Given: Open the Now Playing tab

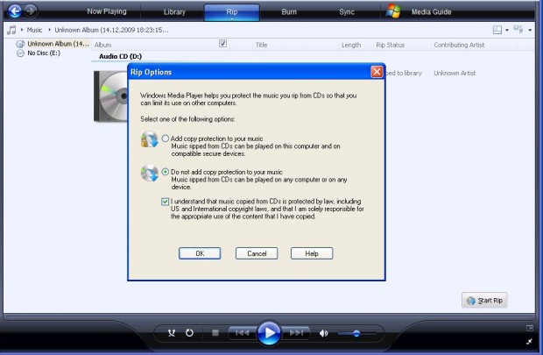Looking at the screenshot, I should 107,11.
